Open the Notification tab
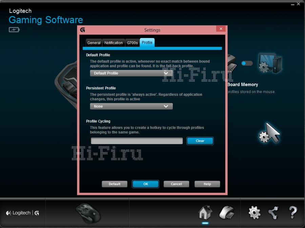The image size is (305, 228). (114, 43)
